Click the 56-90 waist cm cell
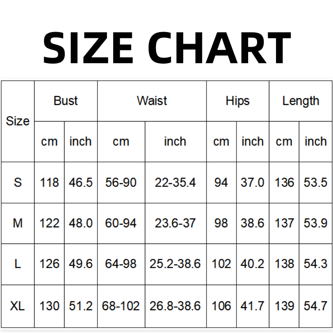333x333 pixels. click(121, 182)
